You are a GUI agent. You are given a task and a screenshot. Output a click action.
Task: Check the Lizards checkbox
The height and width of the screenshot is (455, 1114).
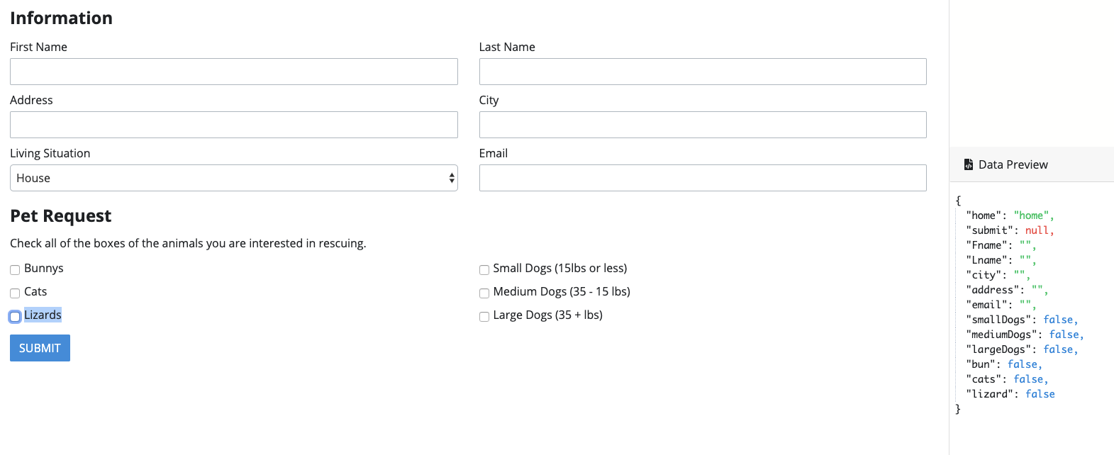tap(15, 316)
